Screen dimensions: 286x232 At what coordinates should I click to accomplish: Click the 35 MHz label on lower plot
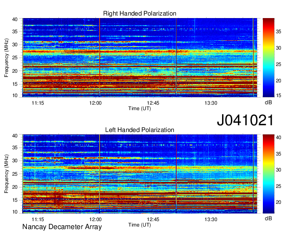[x=15, y=148]
